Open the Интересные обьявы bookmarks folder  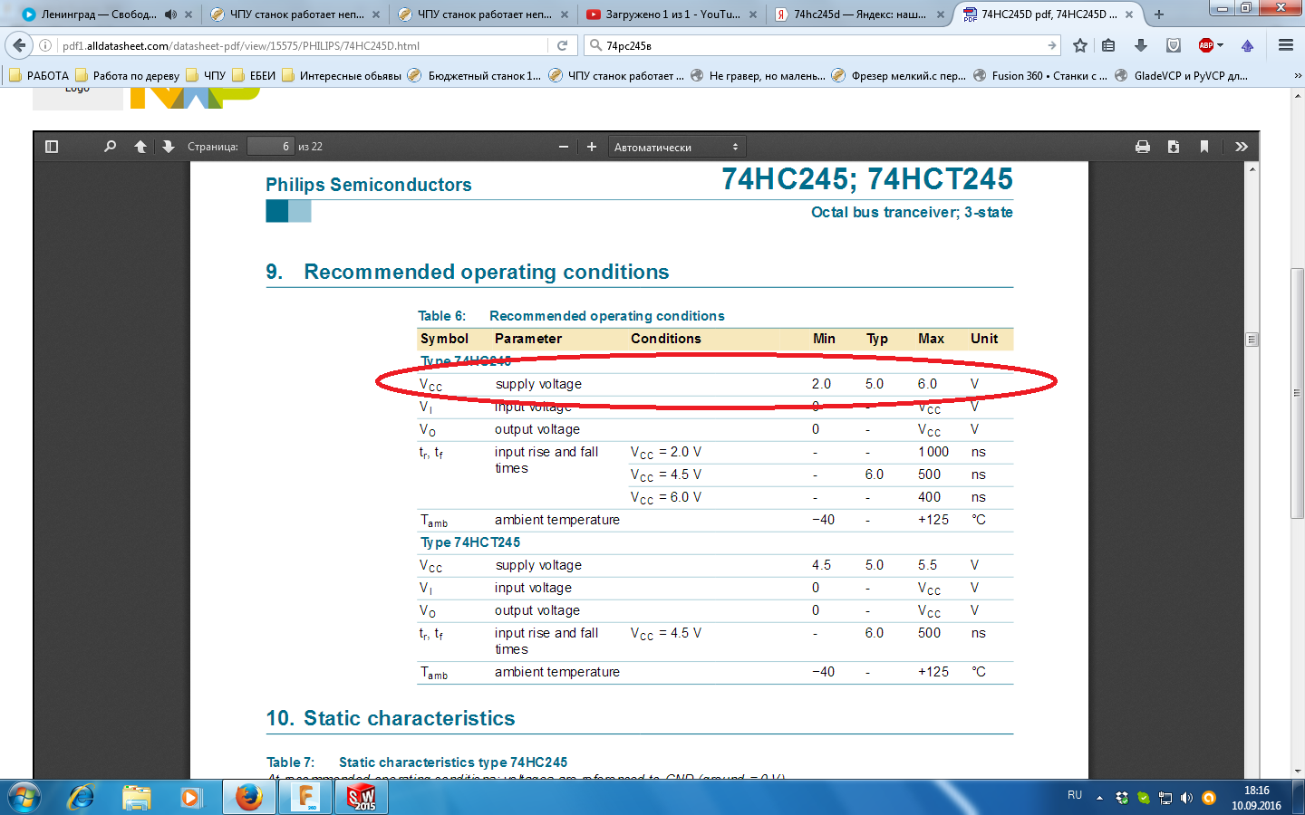342,76
